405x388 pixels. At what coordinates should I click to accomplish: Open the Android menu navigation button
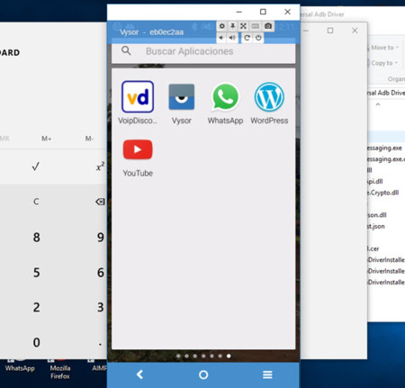click(x=267, y=374)
